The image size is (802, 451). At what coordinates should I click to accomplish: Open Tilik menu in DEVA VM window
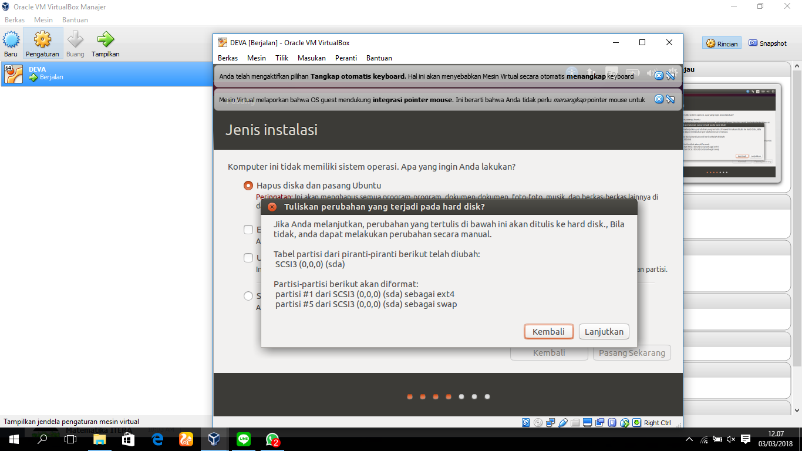point(282,58)
